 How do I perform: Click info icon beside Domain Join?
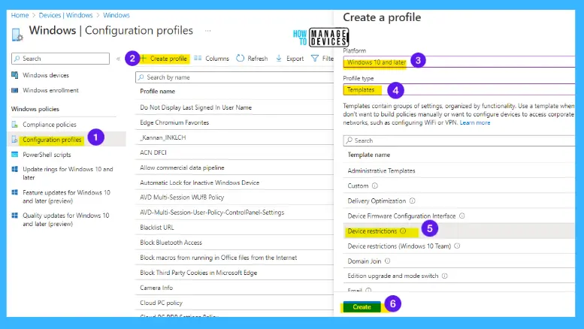tap(387, 261)
